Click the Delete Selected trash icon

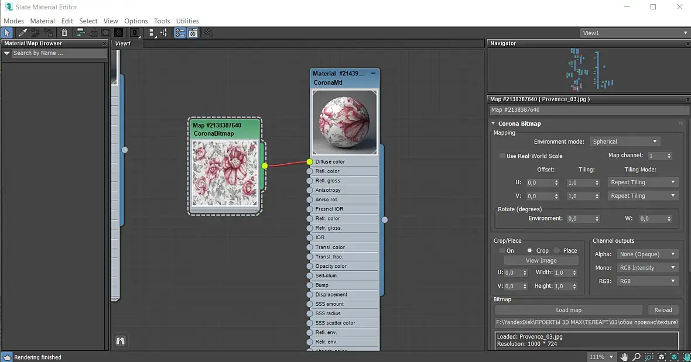(64, 33)
